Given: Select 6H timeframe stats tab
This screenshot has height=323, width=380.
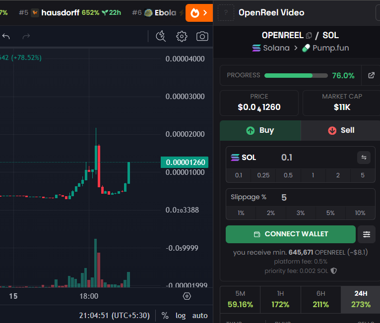Looking at the screenshot, I should click(321, 300).
